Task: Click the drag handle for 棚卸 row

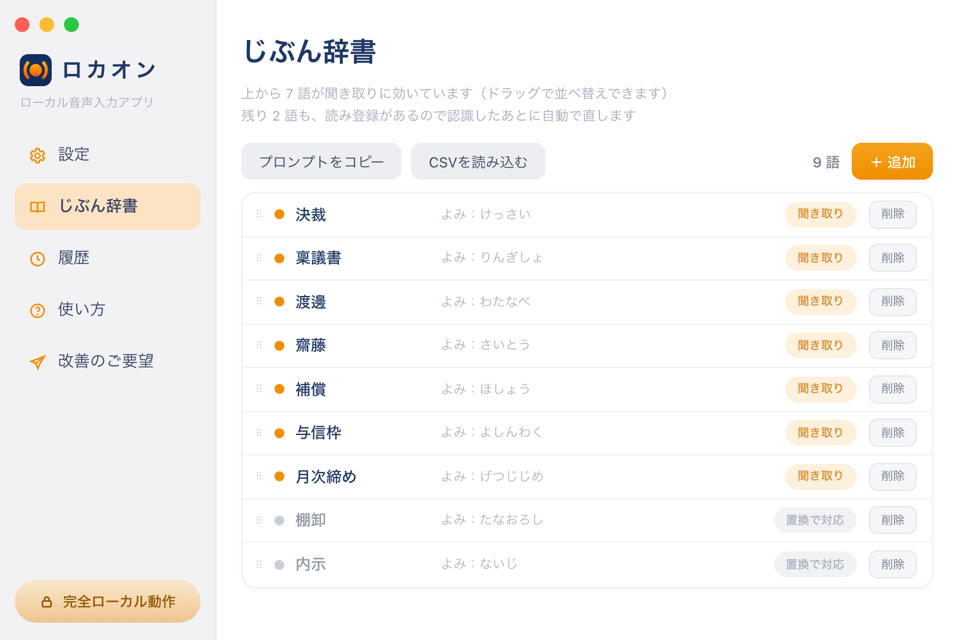Action: coord(259,520)
